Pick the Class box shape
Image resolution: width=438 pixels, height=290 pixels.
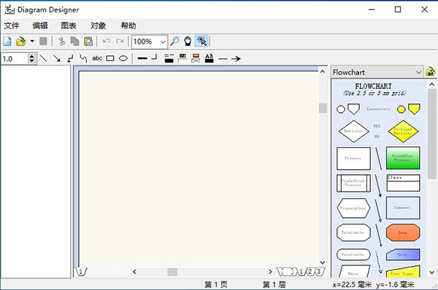[x=403, y=183]
